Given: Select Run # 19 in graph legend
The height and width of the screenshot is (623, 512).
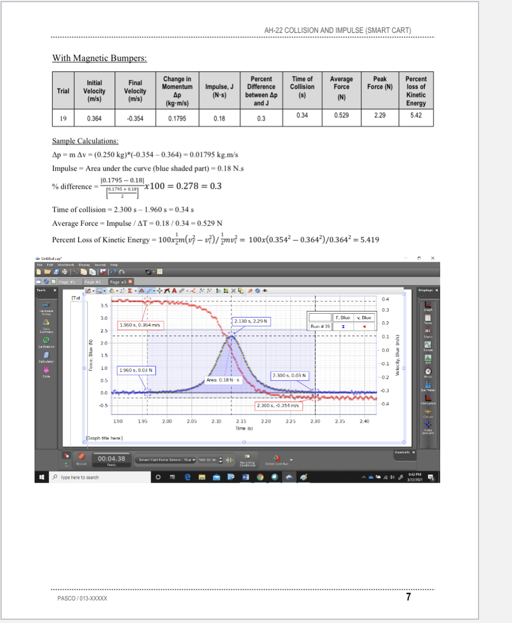Looking at the screenshot, I should click(x=320, y=326).
